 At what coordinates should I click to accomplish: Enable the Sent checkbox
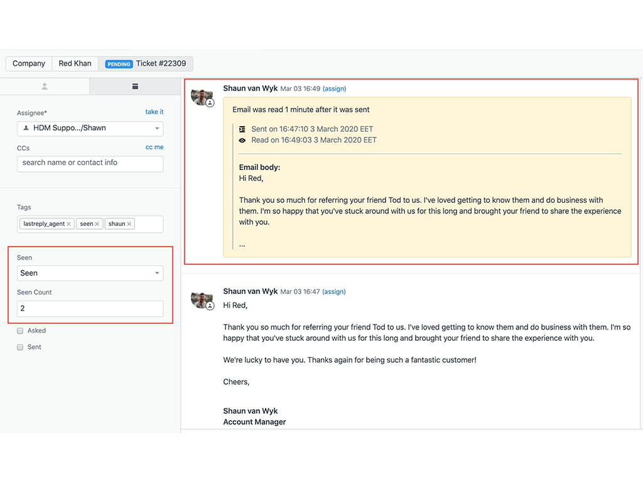(19, 346)
